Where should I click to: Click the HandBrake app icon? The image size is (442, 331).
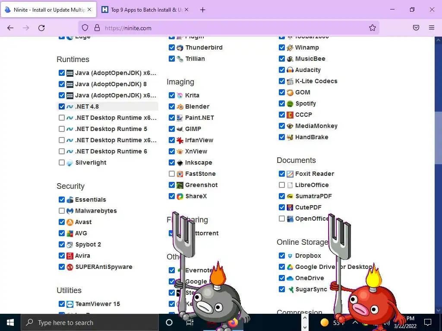[290, 137]
